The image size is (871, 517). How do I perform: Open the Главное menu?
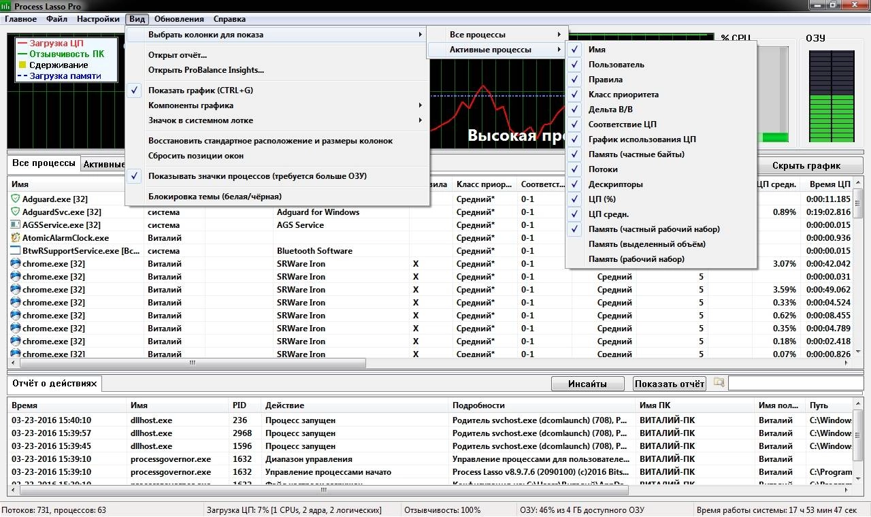tap(20, 19)
